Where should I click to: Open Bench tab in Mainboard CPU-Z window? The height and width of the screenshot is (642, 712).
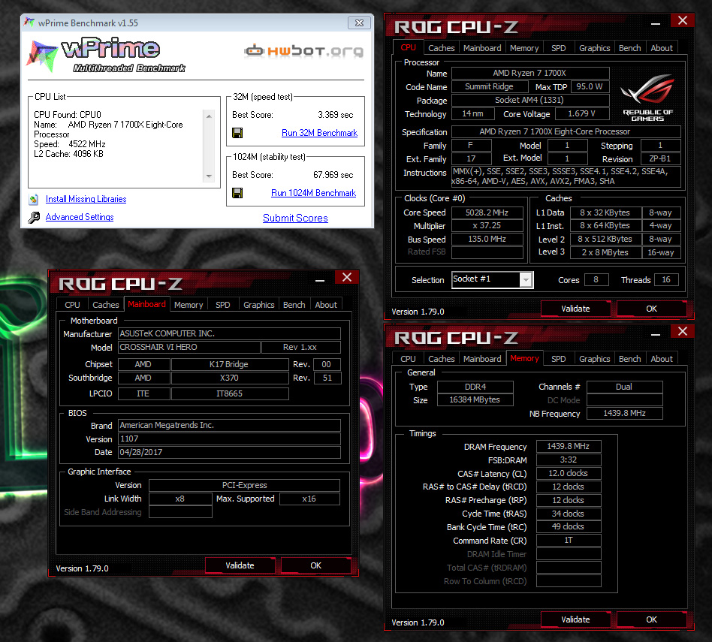294,305
